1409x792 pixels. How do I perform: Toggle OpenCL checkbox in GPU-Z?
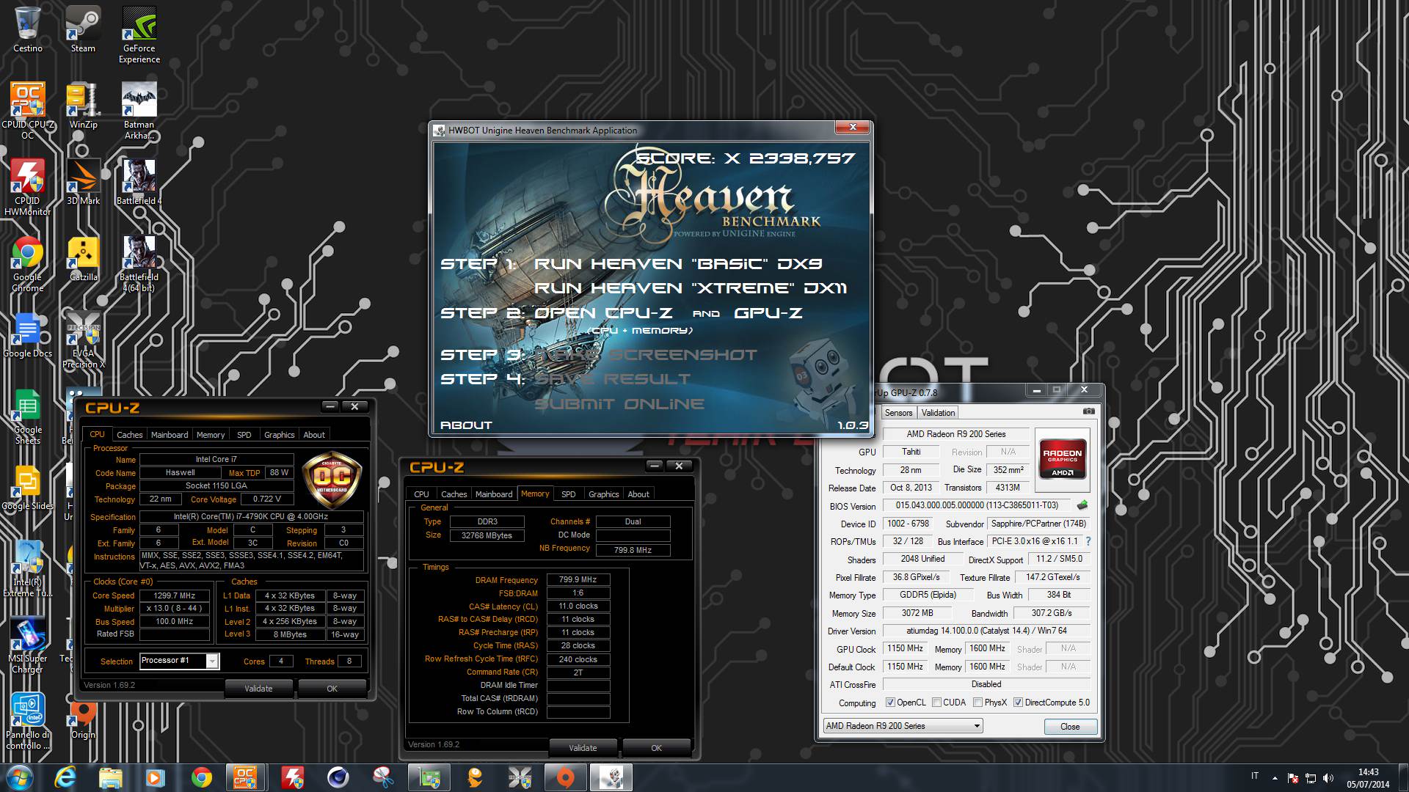click(890, 703)
